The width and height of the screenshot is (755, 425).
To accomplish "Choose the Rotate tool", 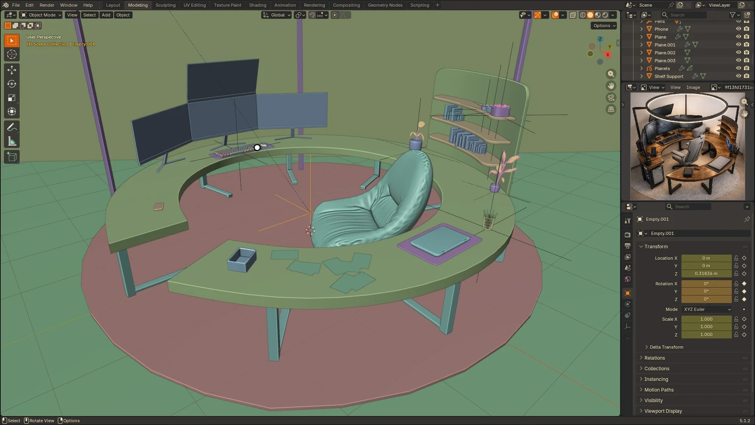I will [12, 84].
